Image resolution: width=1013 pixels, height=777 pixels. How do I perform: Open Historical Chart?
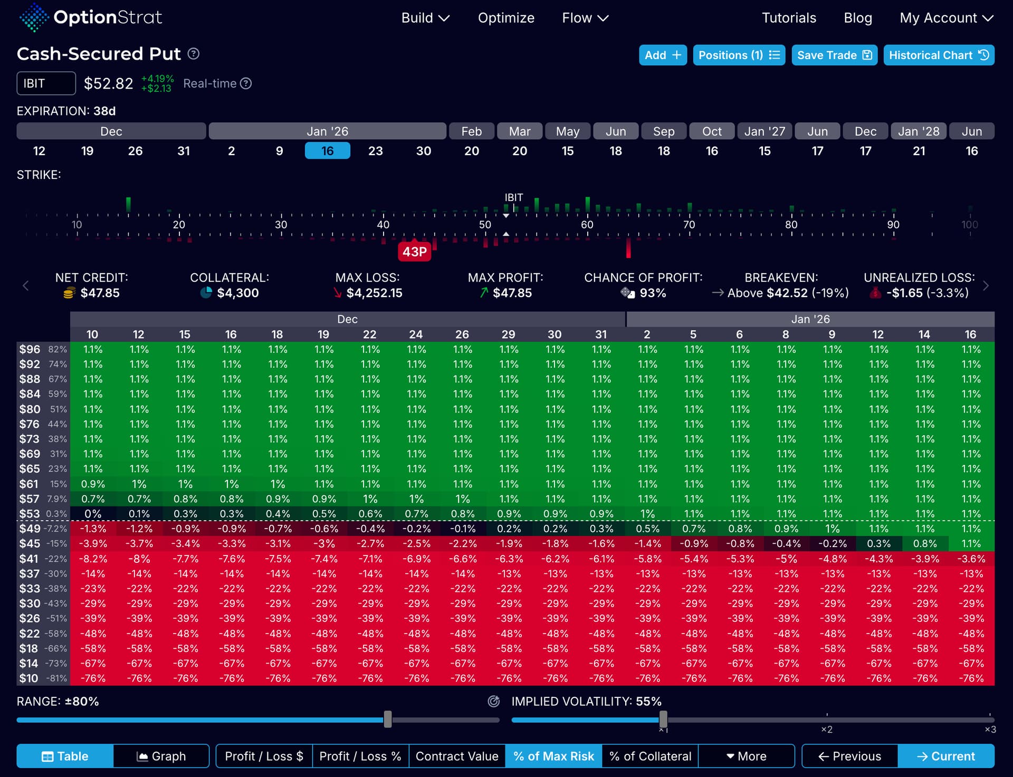(938, 55)
